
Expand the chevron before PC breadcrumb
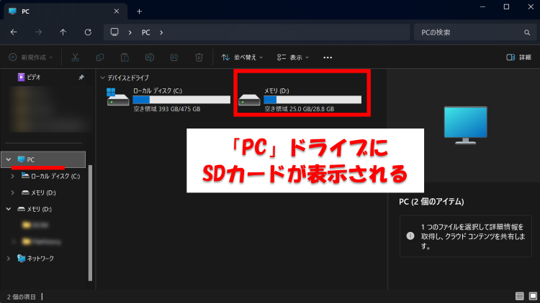coord(130,32)
